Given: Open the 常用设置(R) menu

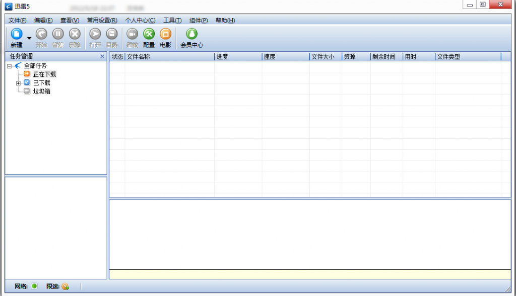Looking at the screenshot, I should (x=102, y=21).
